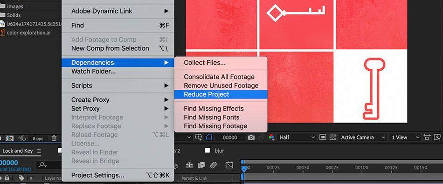Choose Find Missing Fonts
This screenshot has height=184, width=443.
pos(221,117)
